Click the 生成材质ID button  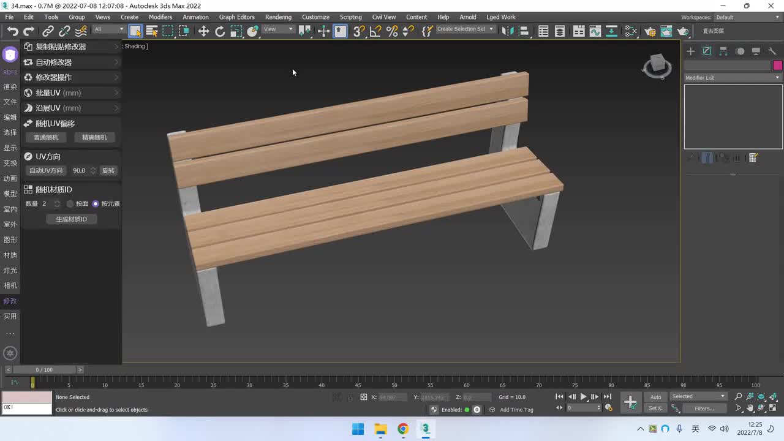click(x=72, y=219)
